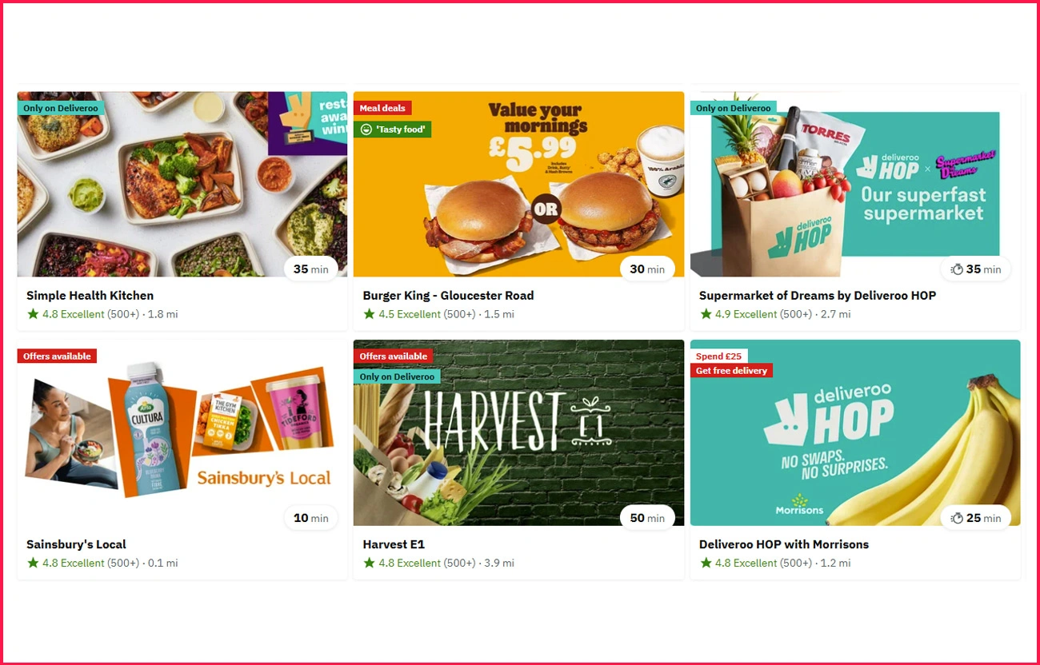Image resolution: width=1040 pixels, height=665 pixels.
Task: Open the Sainsbury's Local banner image
Action: pyautogui.click(x=182, y=432)
